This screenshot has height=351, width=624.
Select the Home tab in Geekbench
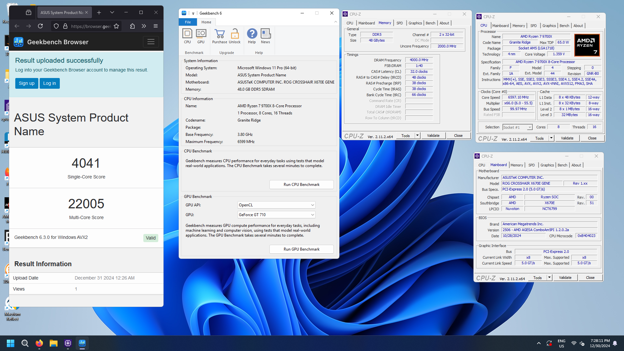(x=206, y=22)
